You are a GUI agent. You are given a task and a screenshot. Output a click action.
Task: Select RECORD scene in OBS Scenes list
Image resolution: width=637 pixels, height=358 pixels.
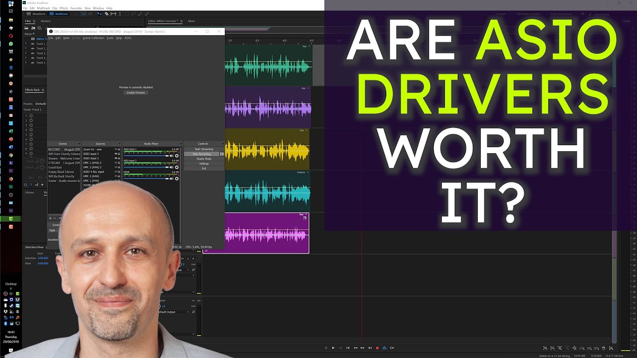click(64, 149)
